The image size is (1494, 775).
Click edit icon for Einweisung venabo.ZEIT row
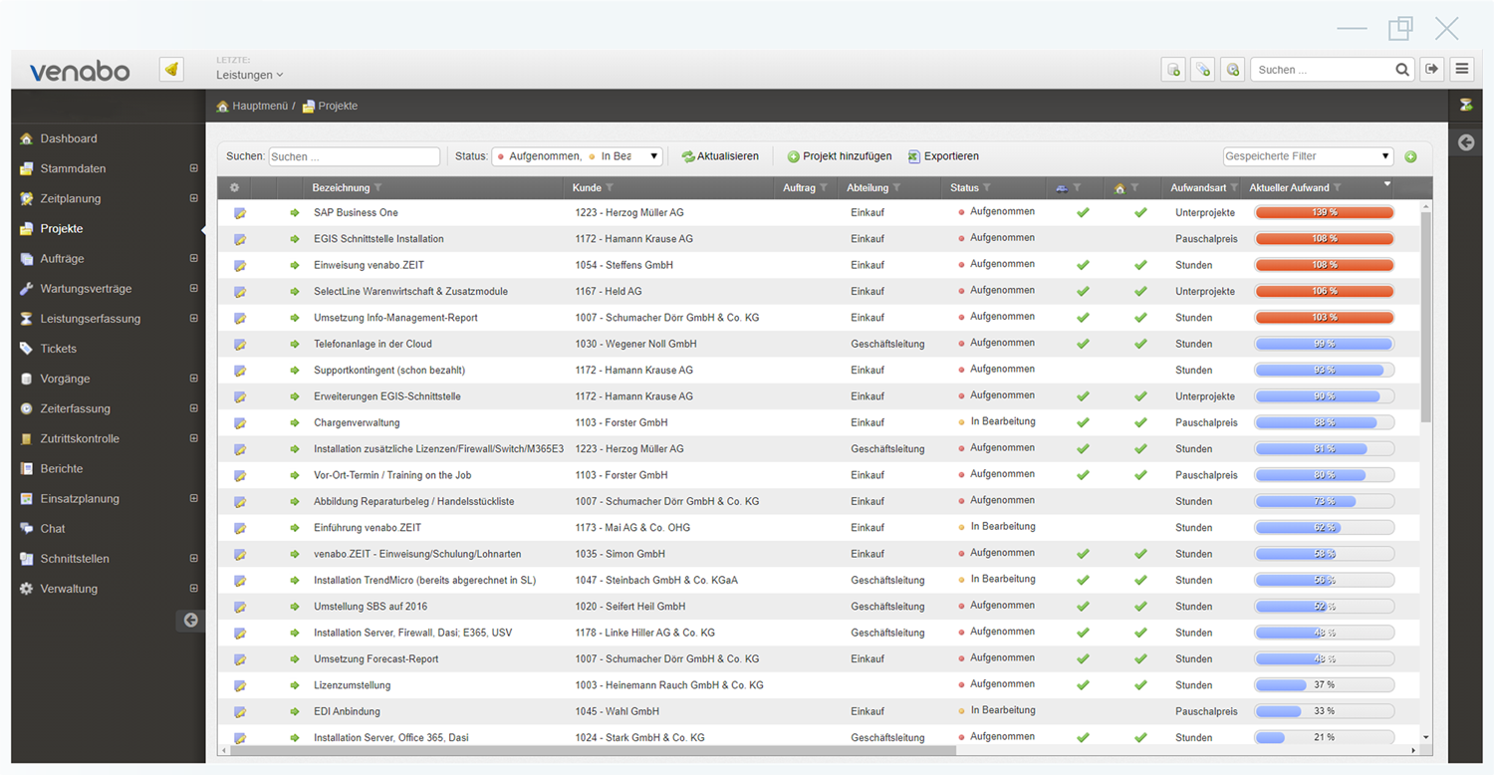coord(240,265)
